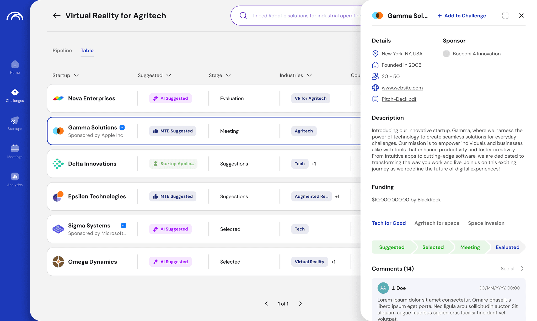
Task: Click the Challenges target icon in sidebar
Action: click(15, 93)
